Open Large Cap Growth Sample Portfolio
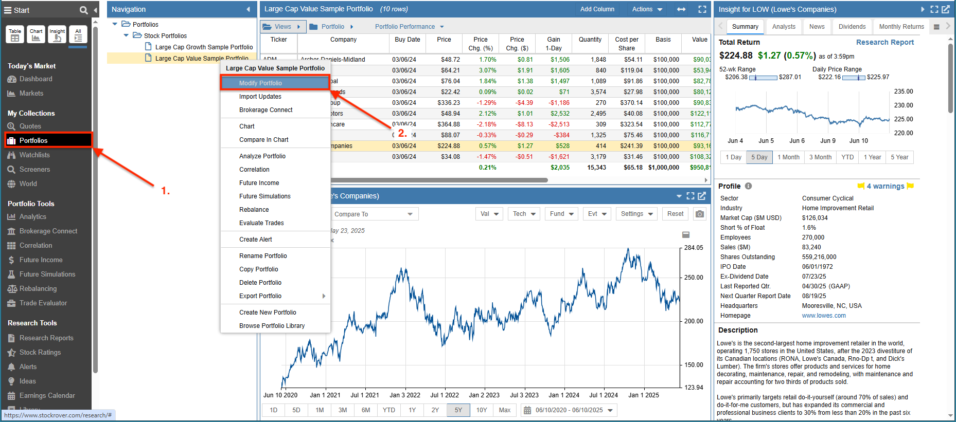The height and width of the screenshot is (422, 956). (204, 47)
